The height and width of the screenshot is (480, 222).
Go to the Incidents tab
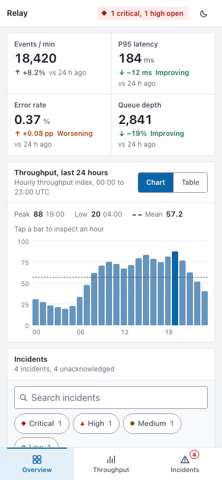tap(184, 464)
